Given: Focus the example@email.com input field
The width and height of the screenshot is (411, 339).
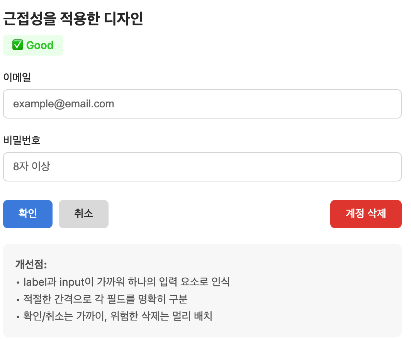Looking at the screenshot, I should point(202,104).
